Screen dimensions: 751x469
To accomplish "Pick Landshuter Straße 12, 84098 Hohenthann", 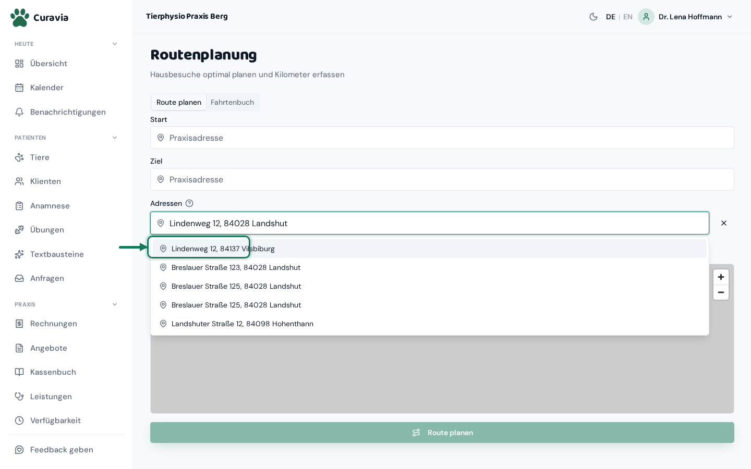I will coord(430,324).
